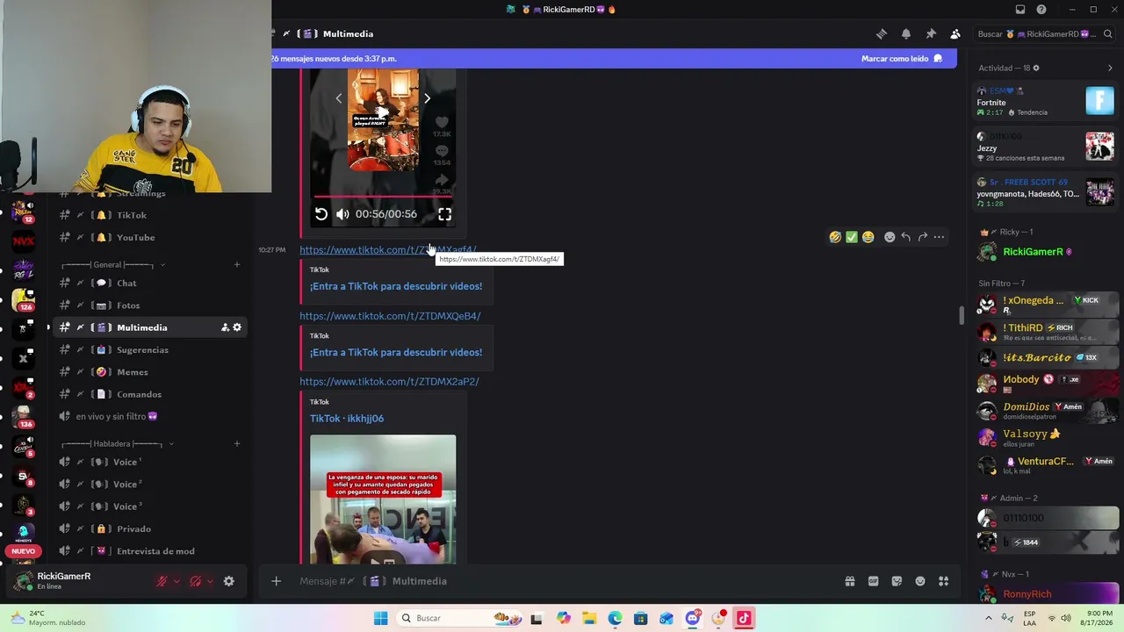
Task: React with the crying-laughing emoji
Action: coord(868,237)
